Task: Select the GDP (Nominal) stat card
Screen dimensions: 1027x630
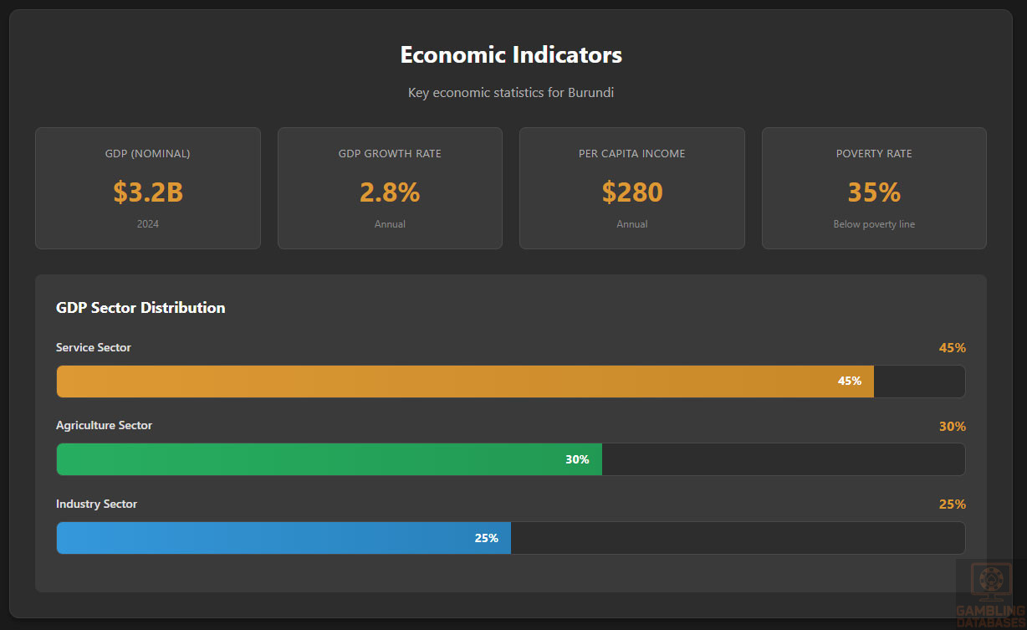Action: (148, 188)
